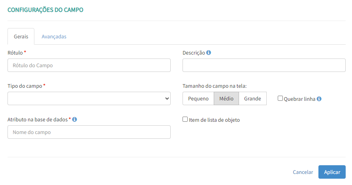Focus the Nome do campo input

pyautogui.click(x=89, y=132)
